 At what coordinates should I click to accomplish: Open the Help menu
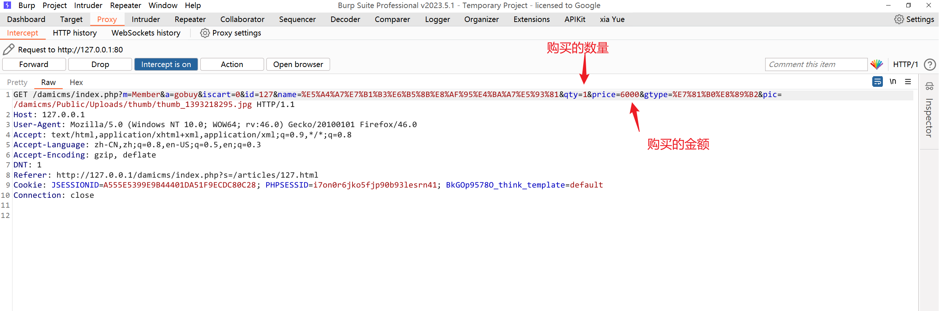point(193,5)
